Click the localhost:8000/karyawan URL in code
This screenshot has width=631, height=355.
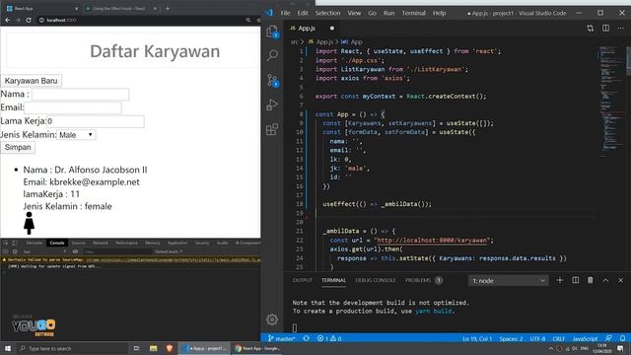[x=432, y=241]
